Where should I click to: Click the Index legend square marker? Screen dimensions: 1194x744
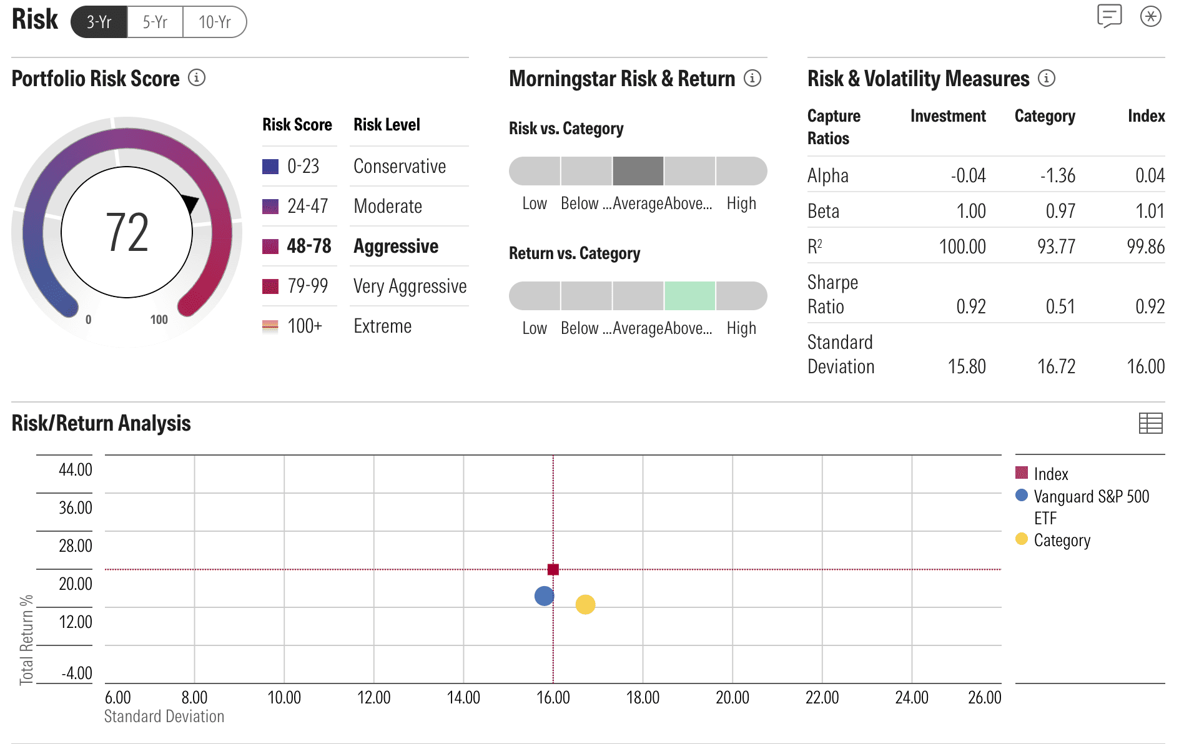pos(1022,472)
